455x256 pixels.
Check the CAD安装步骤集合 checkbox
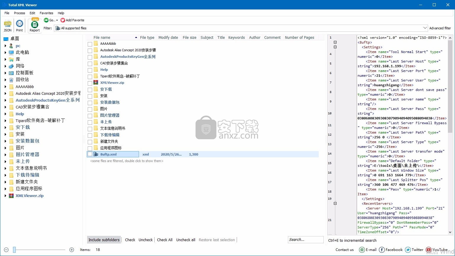pyautogui.click(x=90, y=63)
